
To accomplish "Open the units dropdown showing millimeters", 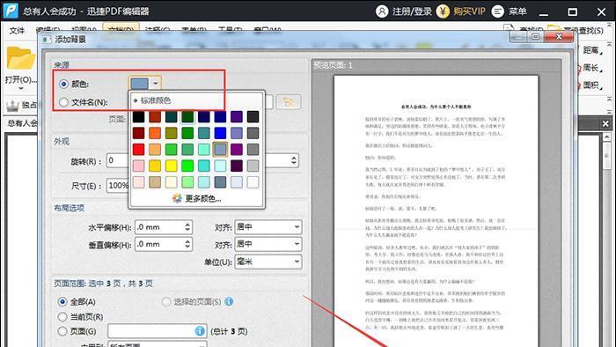I will click(x=297, y=262).
